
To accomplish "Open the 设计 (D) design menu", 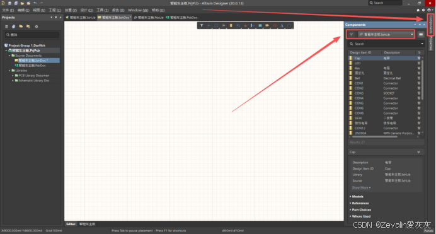I will pyautogui.click(x=86, y=10).
